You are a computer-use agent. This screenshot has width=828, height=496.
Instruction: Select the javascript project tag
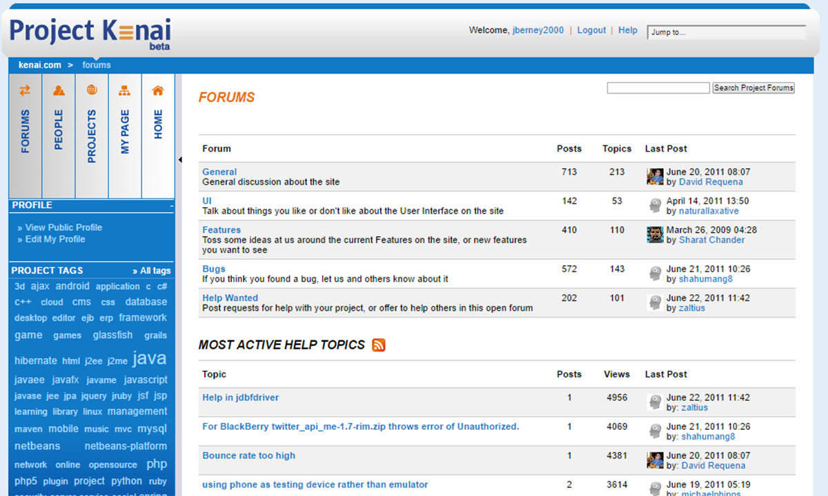pyautogui.click(x=146, y=380)
